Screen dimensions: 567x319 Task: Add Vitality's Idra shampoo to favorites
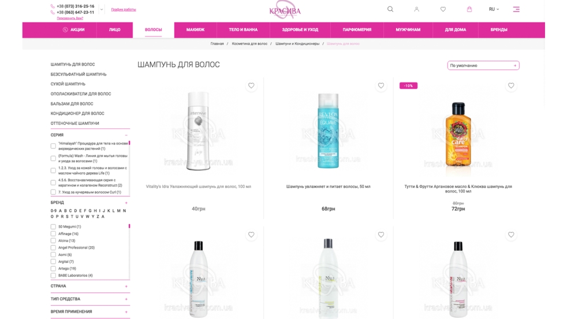click(x=251, y=86)
